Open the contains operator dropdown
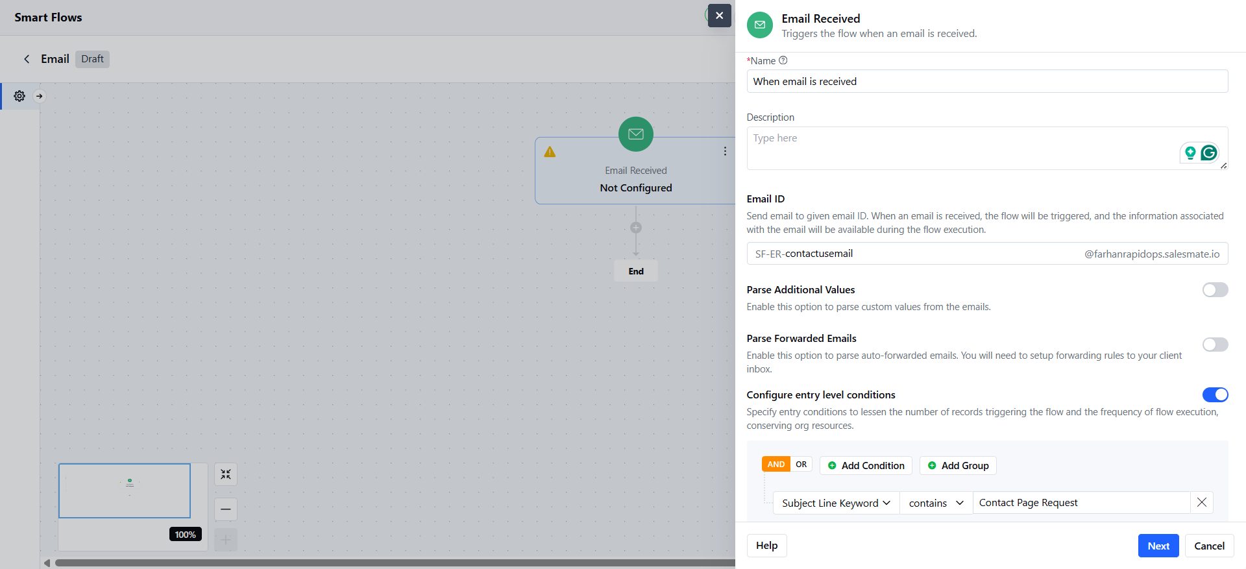The image size is (1246, 569). point(936,503)
